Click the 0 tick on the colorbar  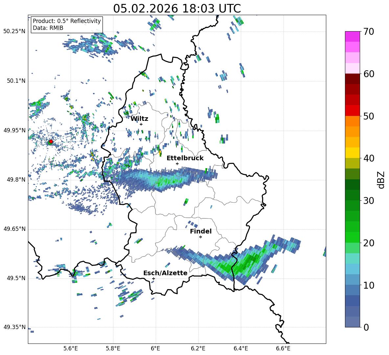[366, 327]
